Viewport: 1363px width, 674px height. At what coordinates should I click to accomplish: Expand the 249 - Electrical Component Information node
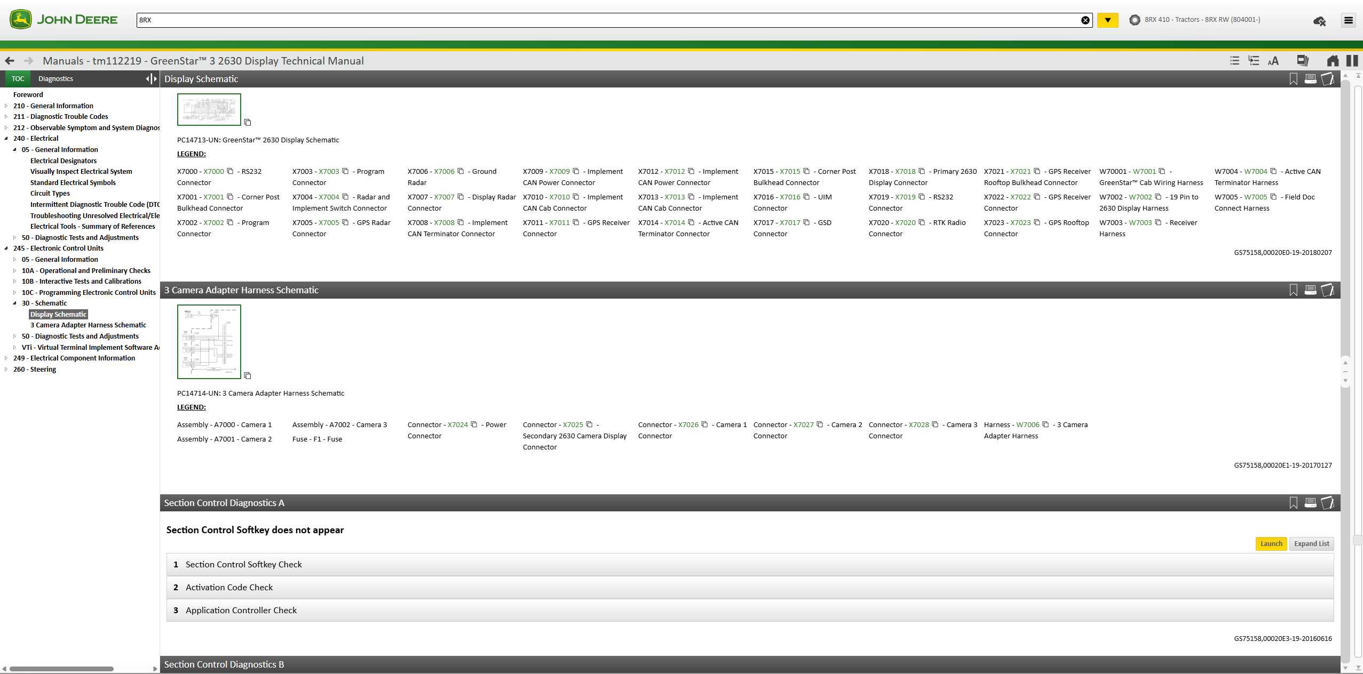coord(6,358)
